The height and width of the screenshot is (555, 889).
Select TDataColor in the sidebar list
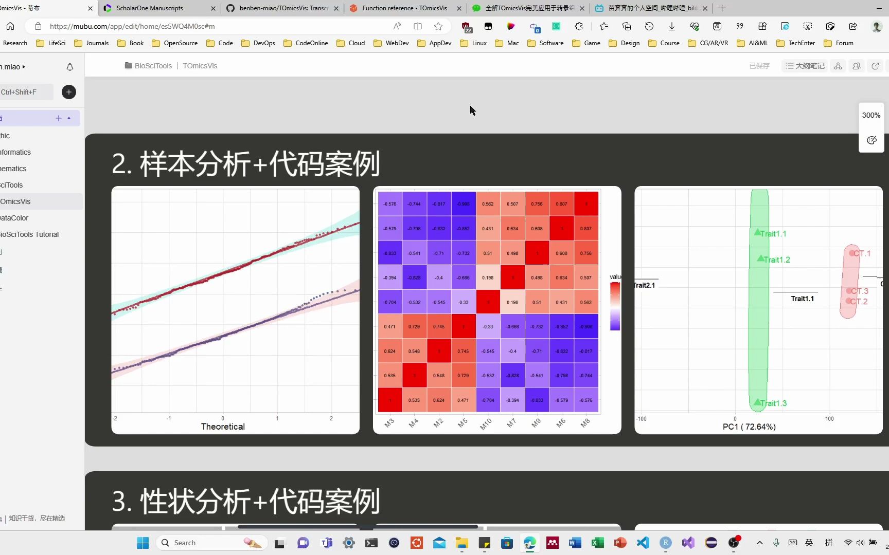pos(15,217)
